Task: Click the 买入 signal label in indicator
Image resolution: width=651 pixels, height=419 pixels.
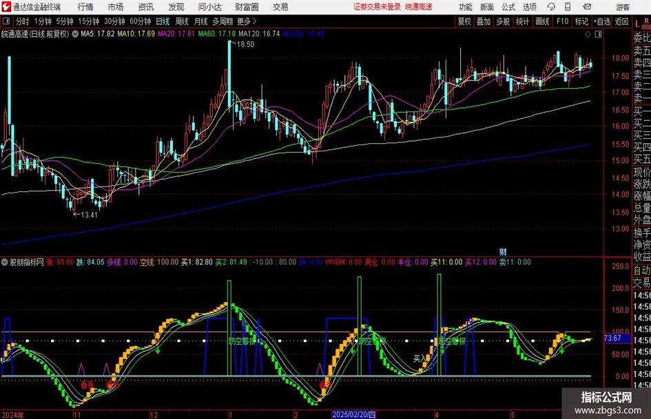Action: tap(420, 358)
